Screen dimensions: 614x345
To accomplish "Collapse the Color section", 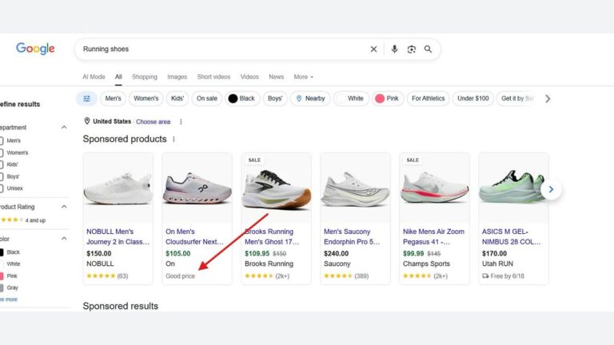I will (64, 239).
